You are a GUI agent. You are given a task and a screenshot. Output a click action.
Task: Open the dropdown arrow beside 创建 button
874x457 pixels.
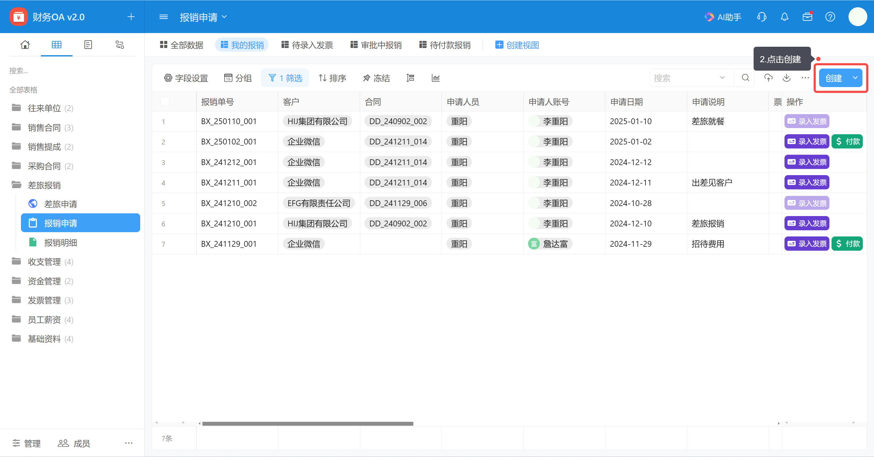click(855, 78)
